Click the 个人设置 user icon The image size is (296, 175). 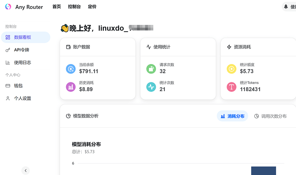tap(8, 98)
